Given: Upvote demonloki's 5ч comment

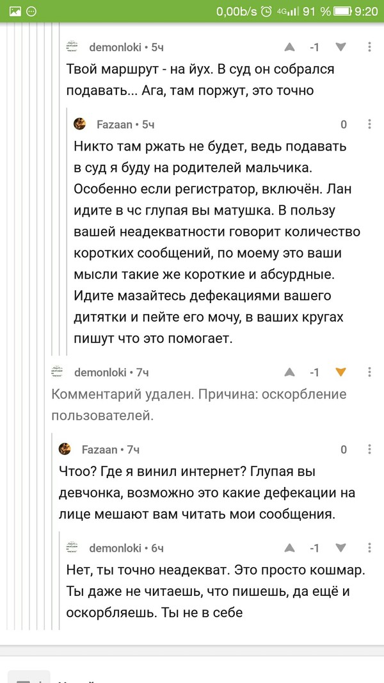Looking at the screenshot, I should click(x=289, y=47).
